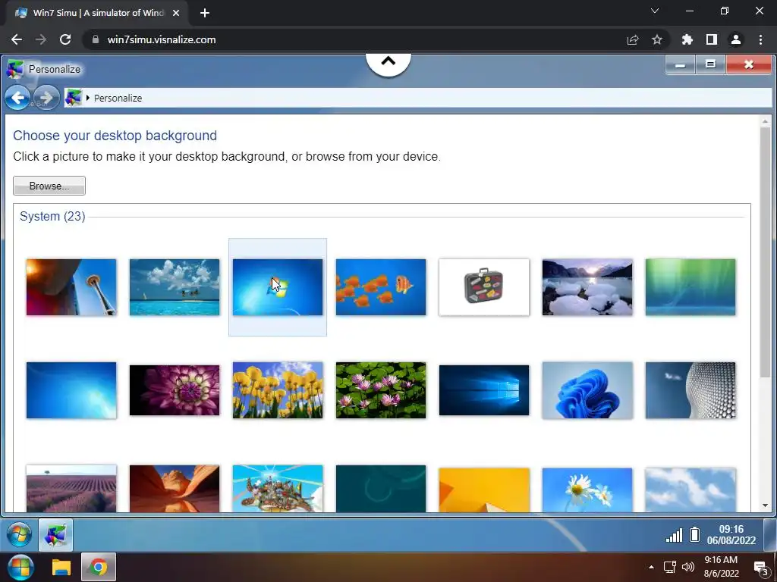Click the wallpaper list scroll up arrow
The width and height of the screenshot is (777, 582).
765,120
